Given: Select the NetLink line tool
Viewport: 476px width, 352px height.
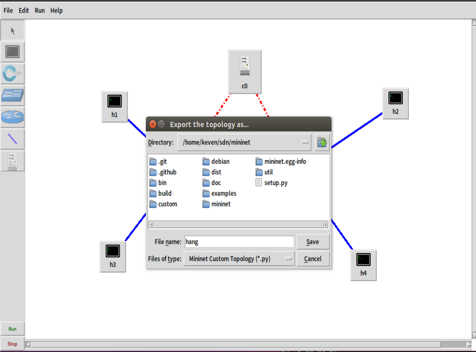Looking at the screenshot, I should tap(13, 139).
